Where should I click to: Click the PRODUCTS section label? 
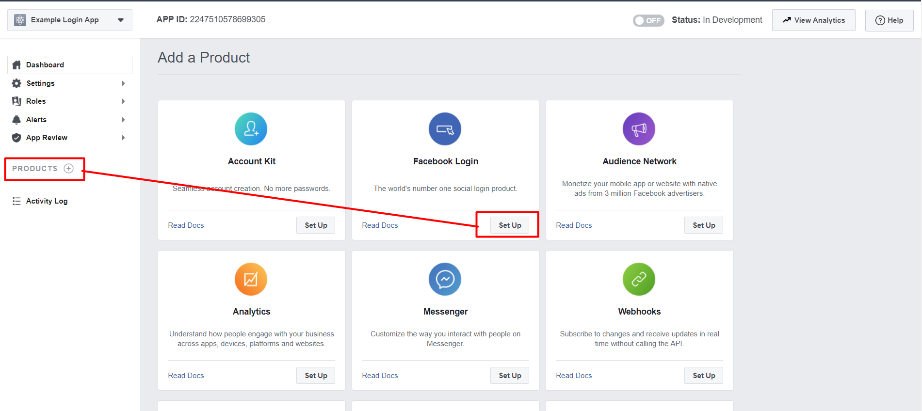(35, 169)
